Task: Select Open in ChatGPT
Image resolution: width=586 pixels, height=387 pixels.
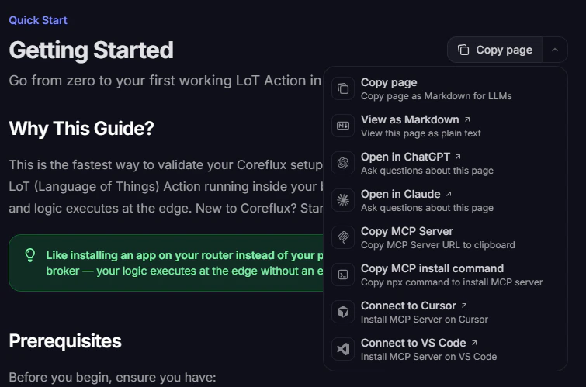Action: pyautogui.click(x=446, y=163)
